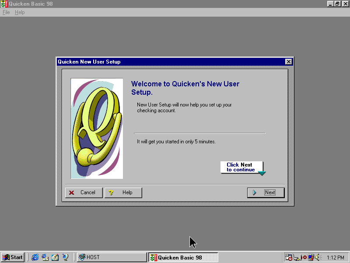
Task: Click the 'Click Next to continue' callout
Action: pyautogui.click(x=242, y=167)
